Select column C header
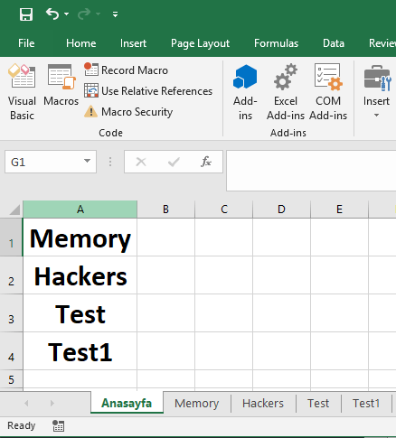Screen dimensions: 396x438 (224, 210)
